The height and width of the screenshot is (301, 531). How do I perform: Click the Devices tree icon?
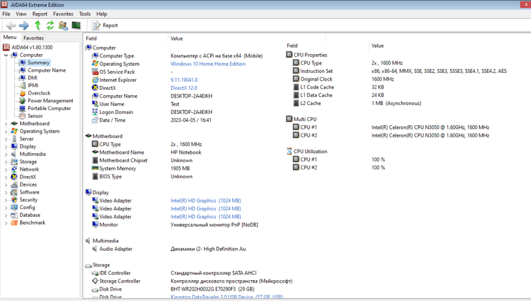click(14, 184)
